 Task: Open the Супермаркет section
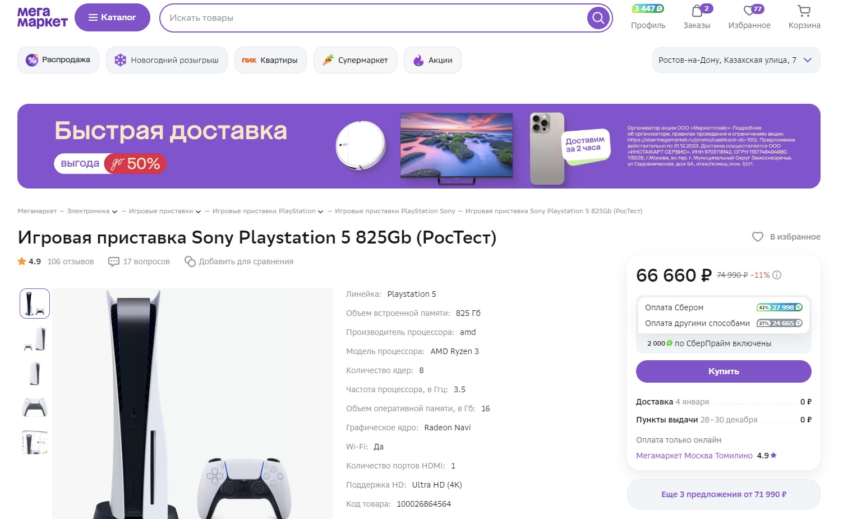[355, 60]
